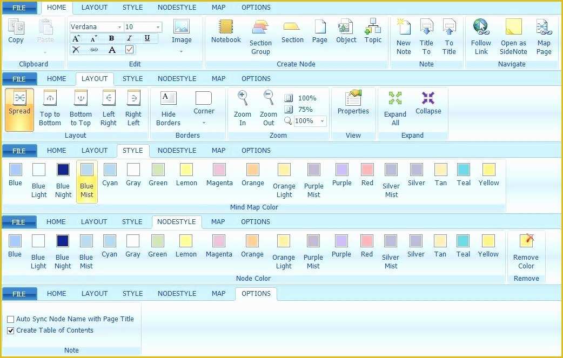Open the Properties view
The width and height of the screenshot is (563, 358).
[x=353, y=102]
